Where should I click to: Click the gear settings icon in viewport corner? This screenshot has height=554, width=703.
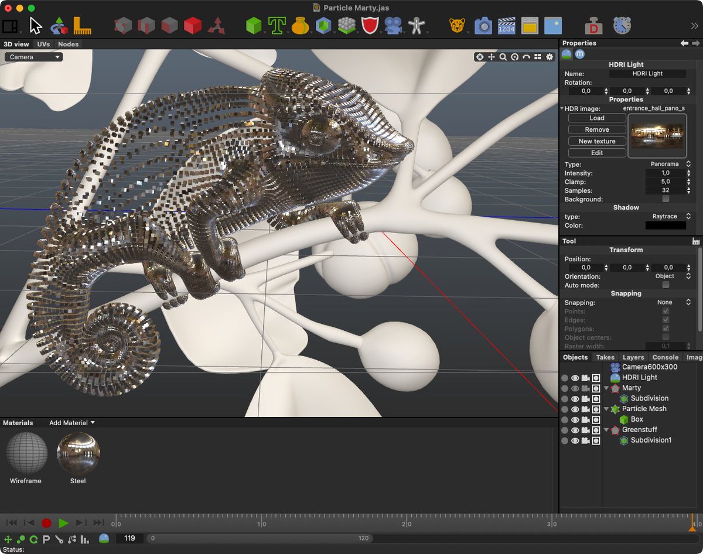click(x=549, y=57)
